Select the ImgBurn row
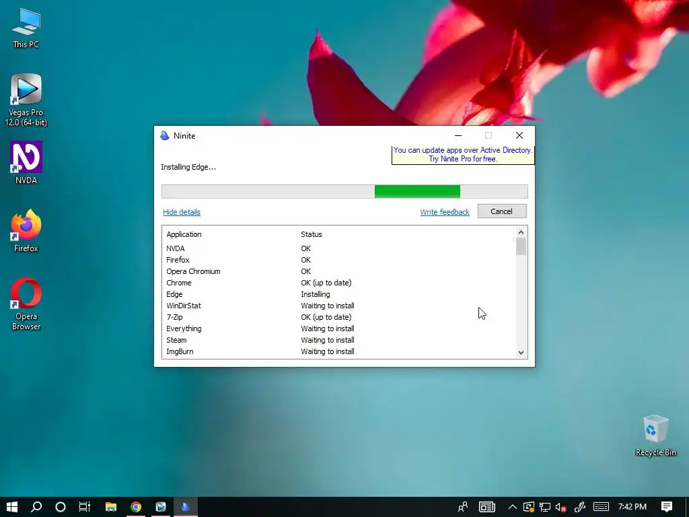The image size is (689, 517). click(x=338, y=351)
